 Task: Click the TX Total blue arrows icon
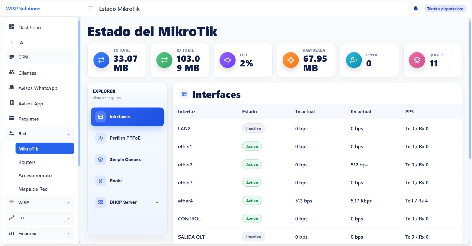101,60
